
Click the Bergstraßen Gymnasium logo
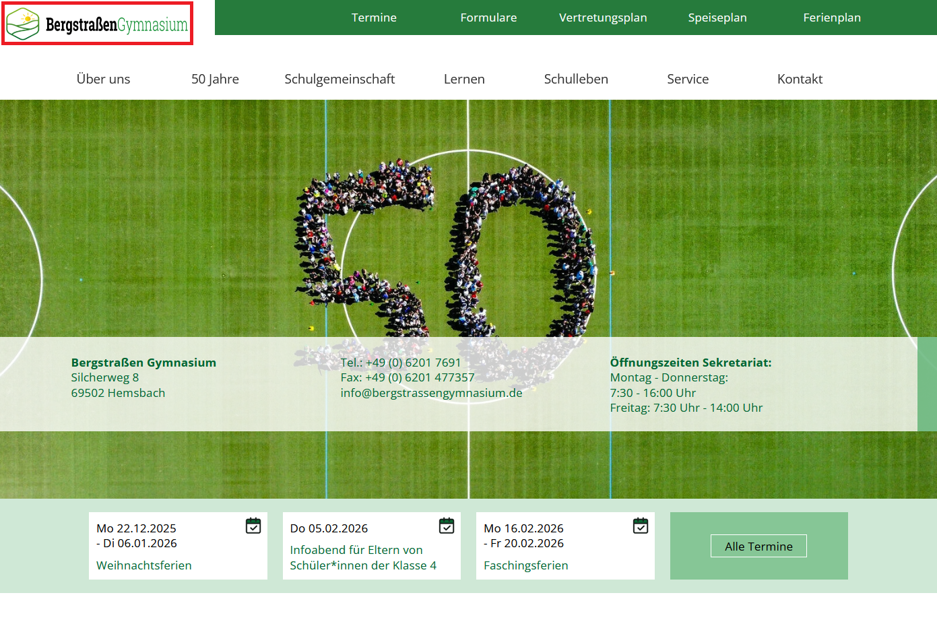coord(97,24)
